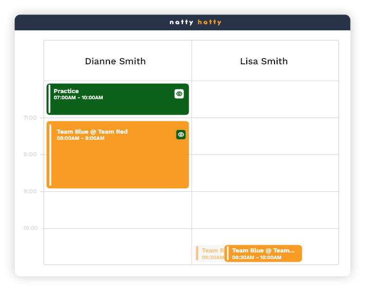
Task: Click Dianne Smith's empty 10:00 time slot
Action: point(117,246)
